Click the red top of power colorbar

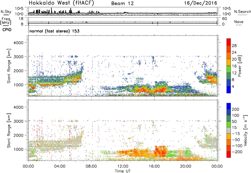229,42
